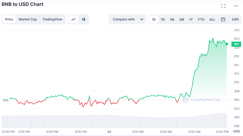
Task: Click the green 321 current price label
Action: (x=236, y=44)
